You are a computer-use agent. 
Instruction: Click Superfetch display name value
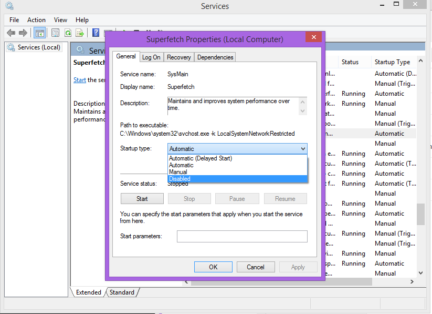tap(181, 87)
